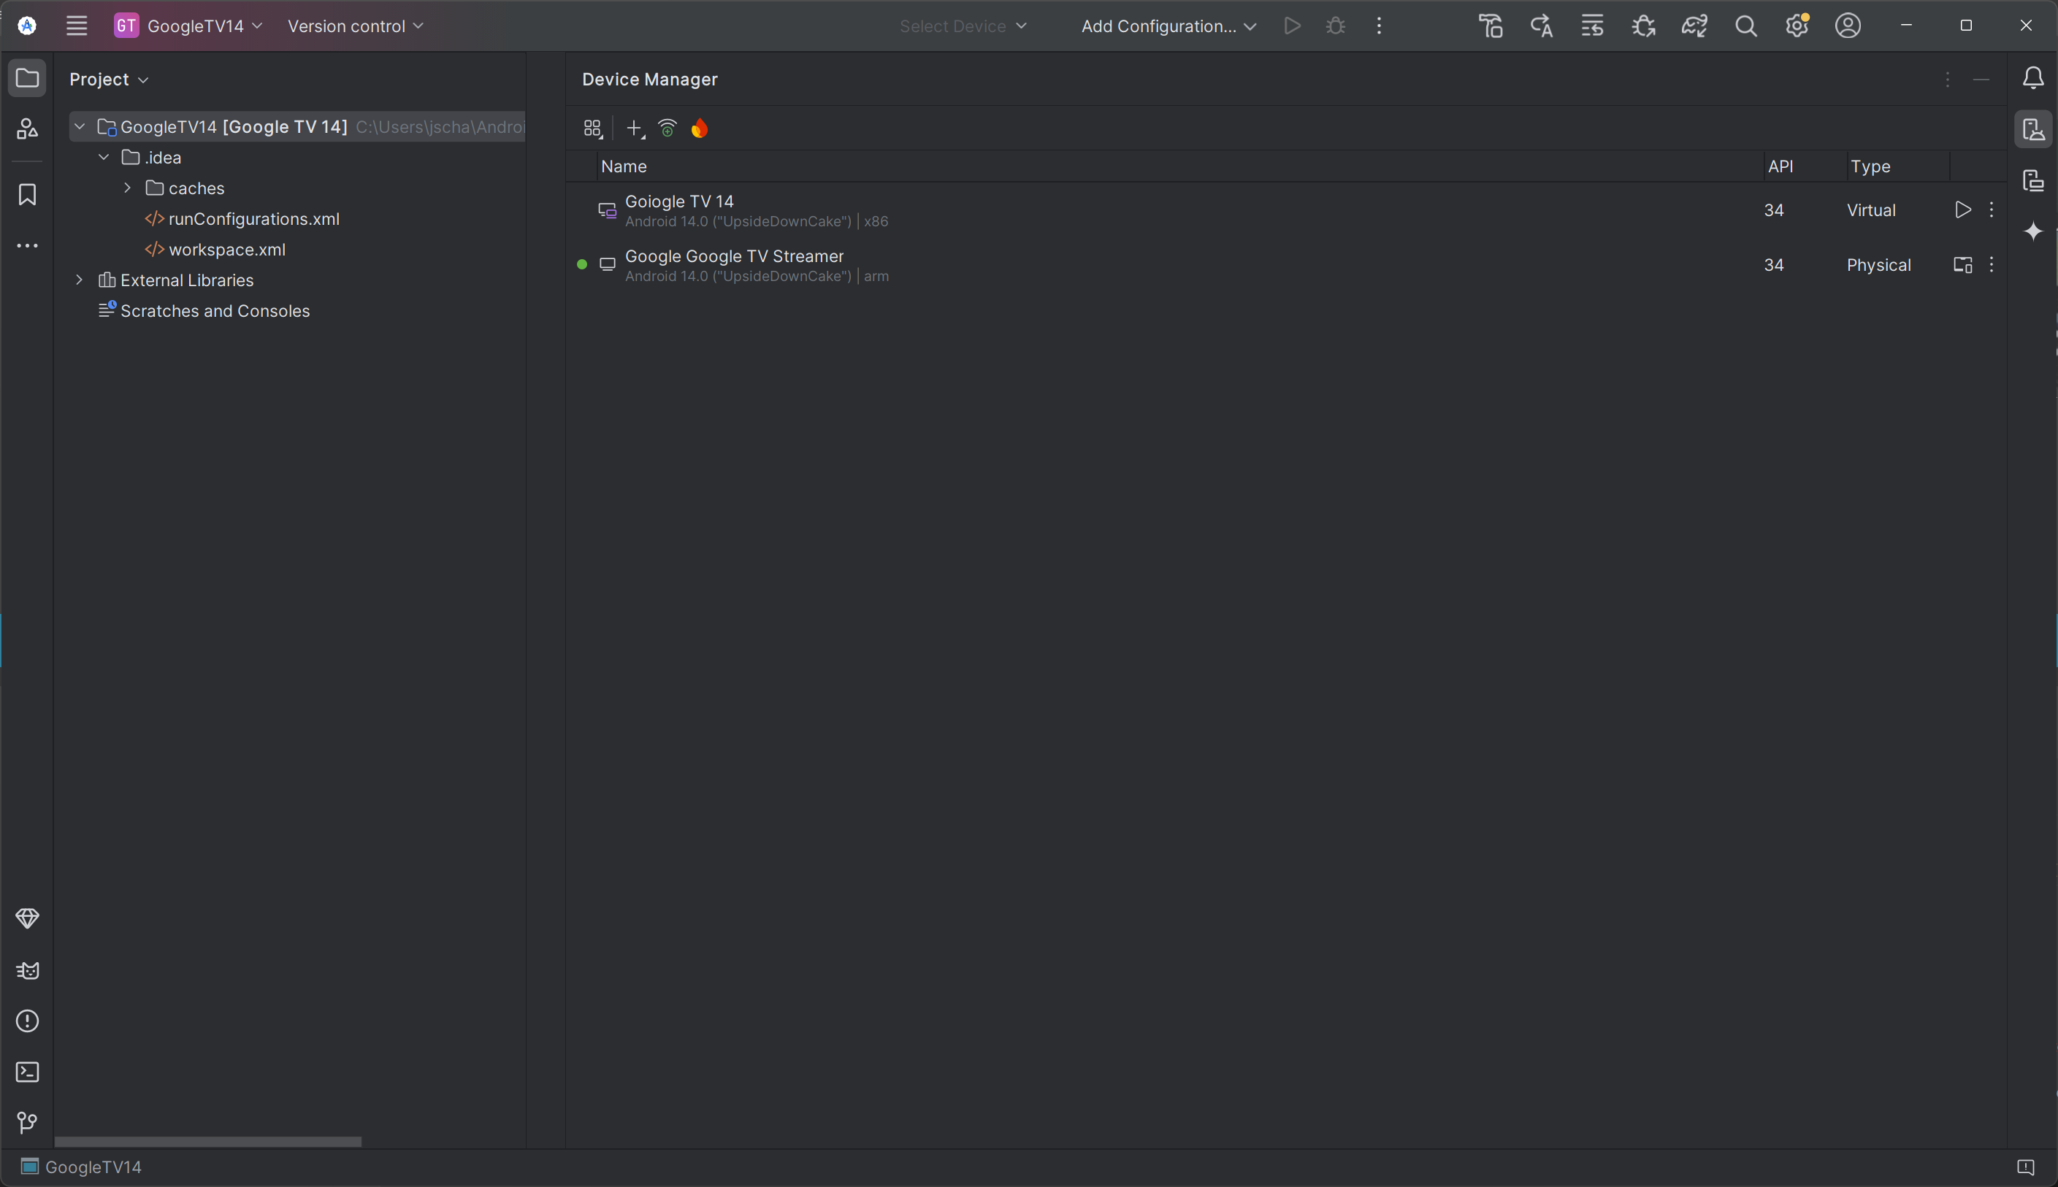Start the Goiogle TV 14 virtual device
The image size is (2058, 1187).
(x=1962, y=210)
